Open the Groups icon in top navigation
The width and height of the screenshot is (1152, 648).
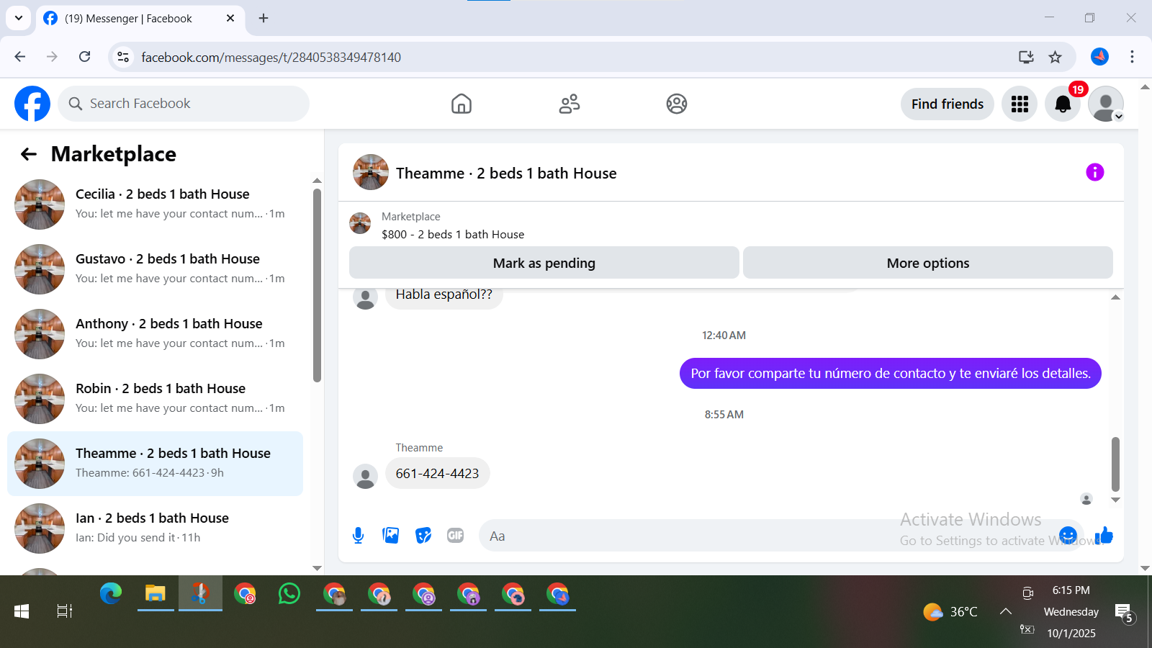677,104
